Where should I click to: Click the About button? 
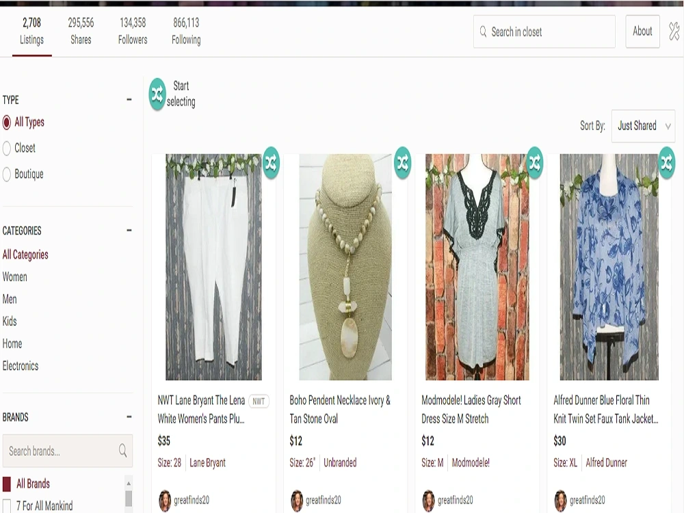pyautogui.click(x=642, y=31)
